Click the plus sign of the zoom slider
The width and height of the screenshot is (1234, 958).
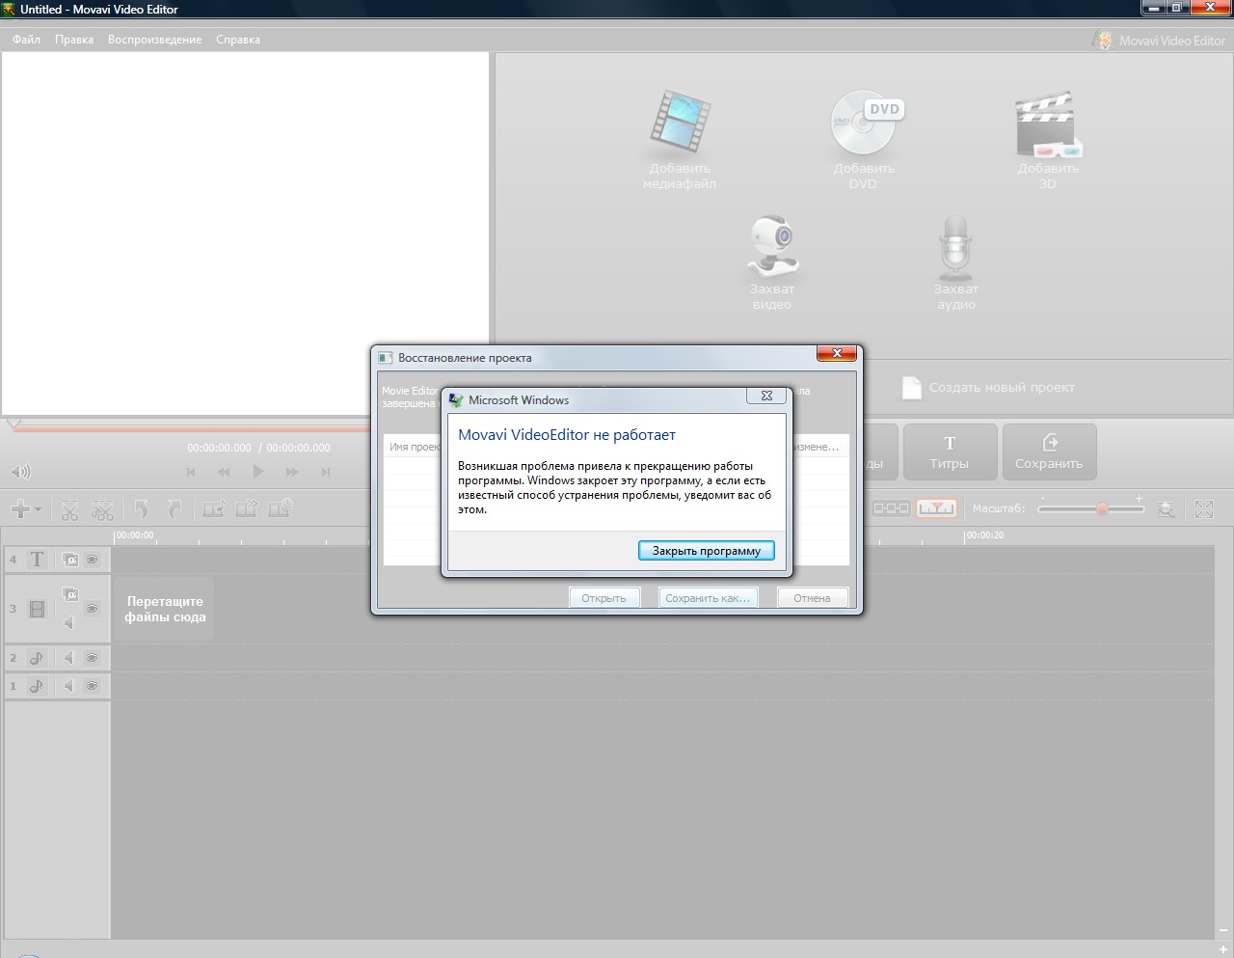tap(1139, 499)
